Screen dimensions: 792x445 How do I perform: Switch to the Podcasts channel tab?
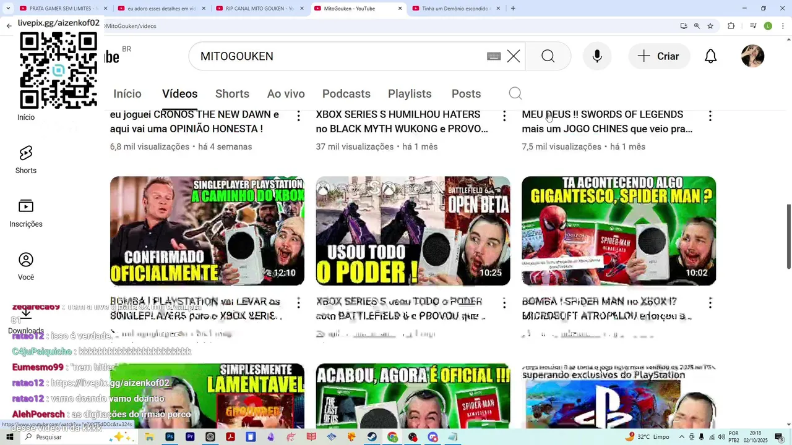[x=346, y=94]
